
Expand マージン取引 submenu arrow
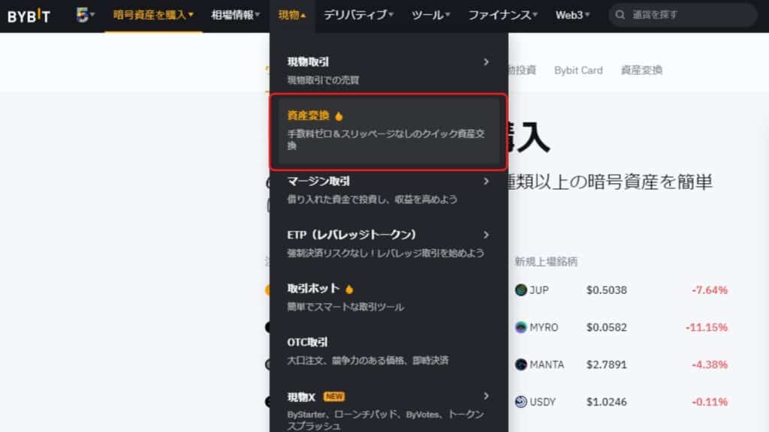(486, 181)
